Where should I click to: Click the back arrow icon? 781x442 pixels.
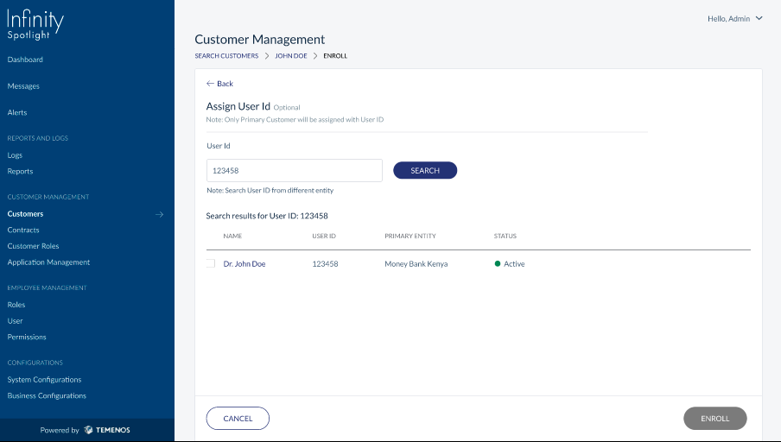pos(210,84)
